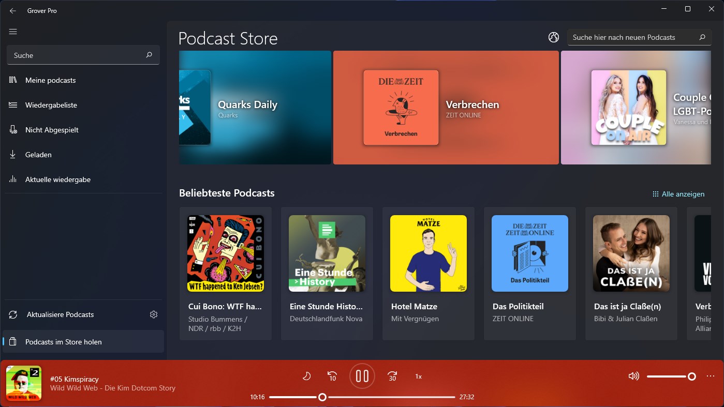Open the Hotel Matze podcast card
This screenshot has width=724, height=407.
click(429, 274)
